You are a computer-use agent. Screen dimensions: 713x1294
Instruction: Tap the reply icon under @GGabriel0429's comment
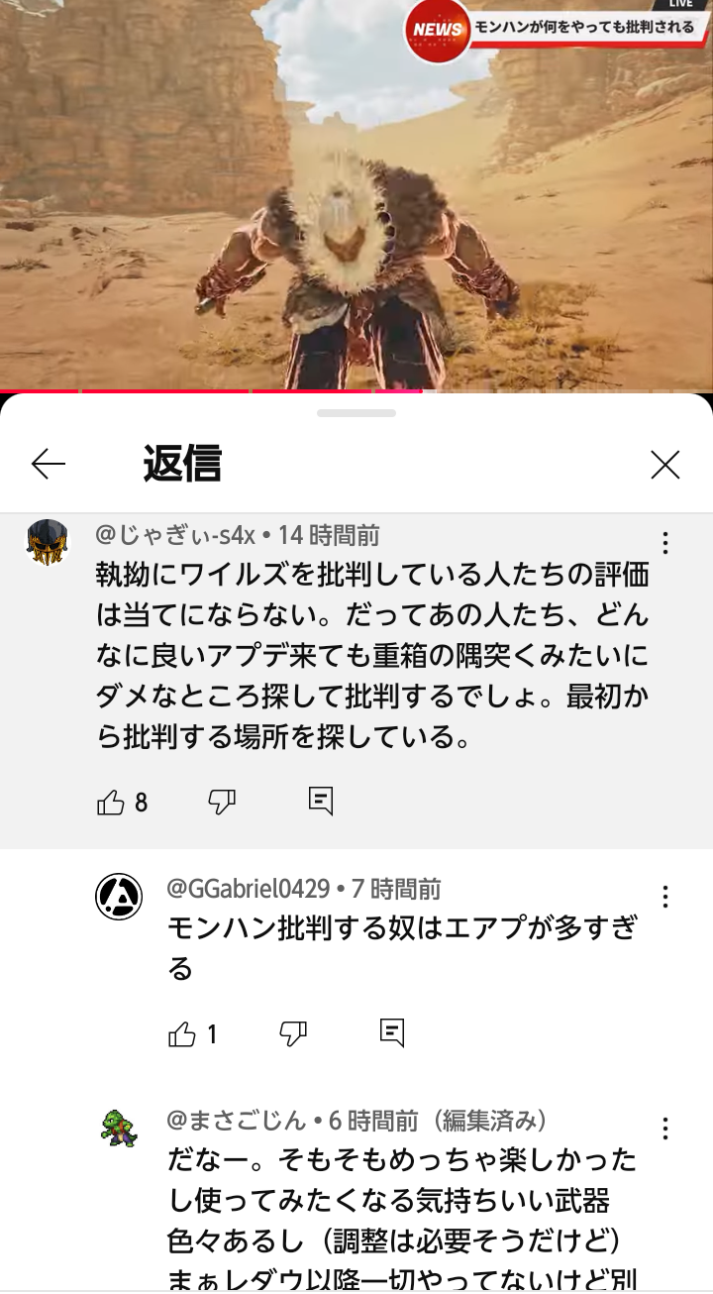pos(392,1034)
